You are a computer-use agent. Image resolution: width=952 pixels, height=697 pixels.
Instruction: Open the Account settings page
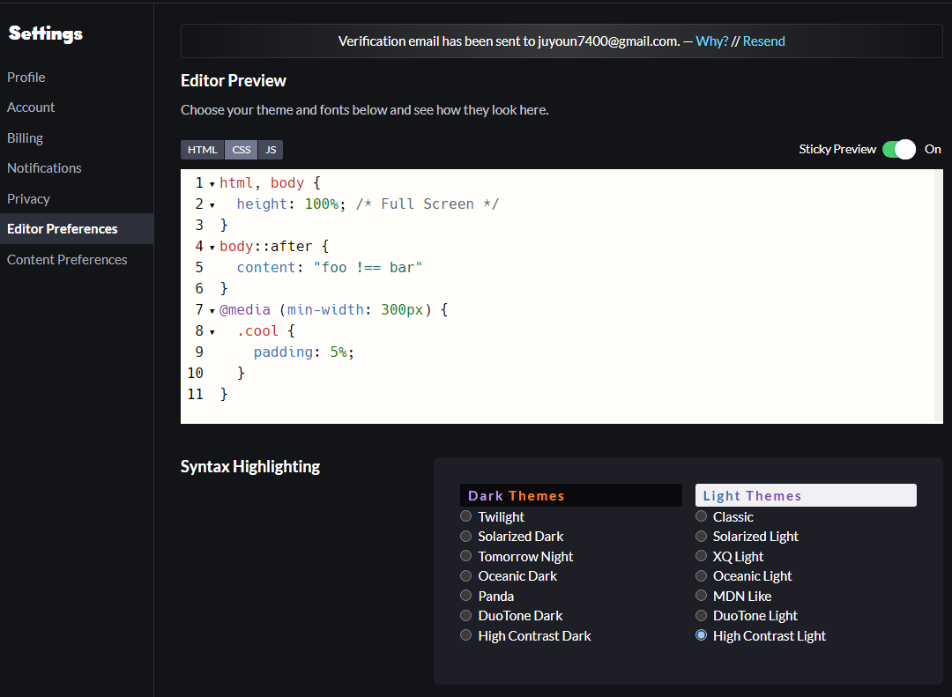coord(31,108)
